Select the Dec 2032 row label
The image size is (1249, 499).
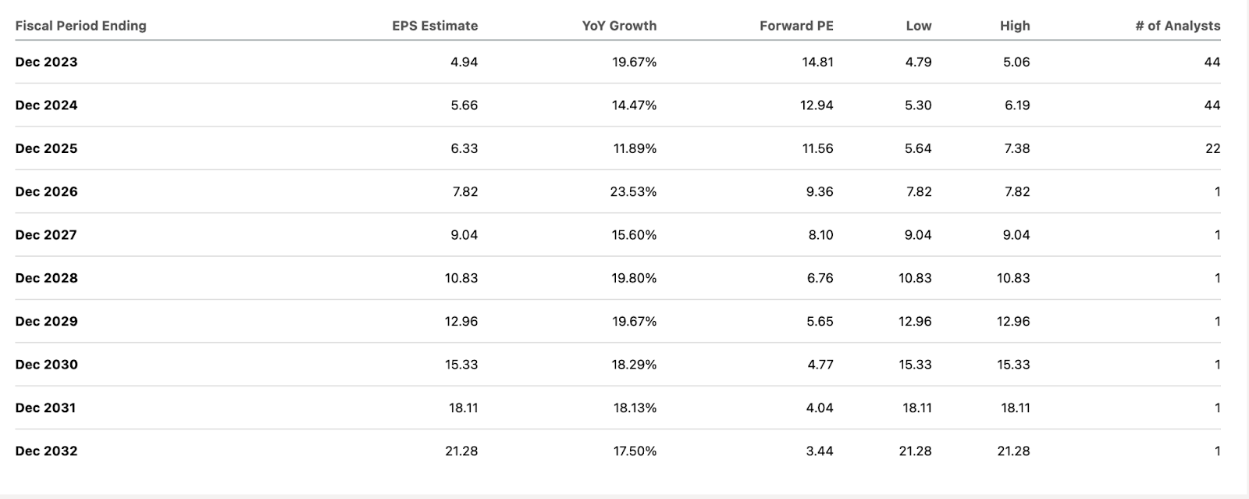(x=46, y=451)
